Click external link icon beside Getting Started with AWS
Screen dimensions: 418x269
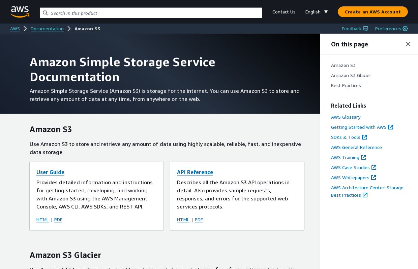coord(391,127)
